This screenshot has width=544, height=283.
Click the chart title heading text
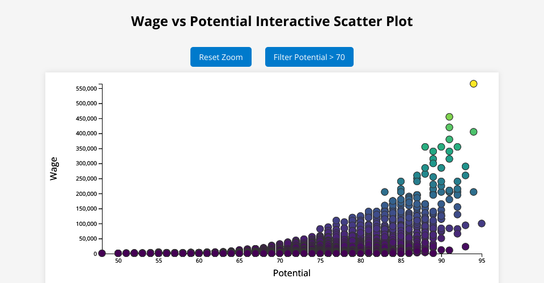click(272, 22)
